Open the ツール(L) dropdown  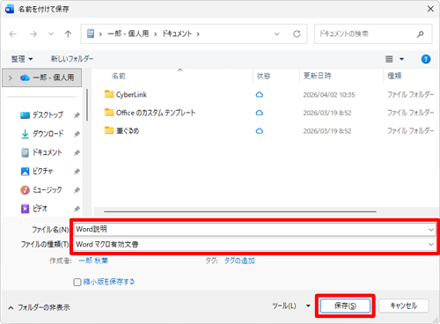tap(291, 306)
